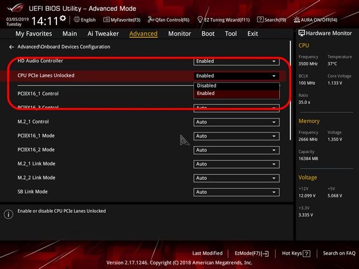Viewport: 359px width, 269px height.
Task: Go to the Boot tab
Action: click(208, 34)
